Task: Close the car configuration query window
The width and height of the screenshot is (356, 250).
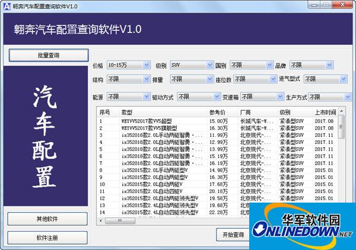Action: click(x=345, y=5)
